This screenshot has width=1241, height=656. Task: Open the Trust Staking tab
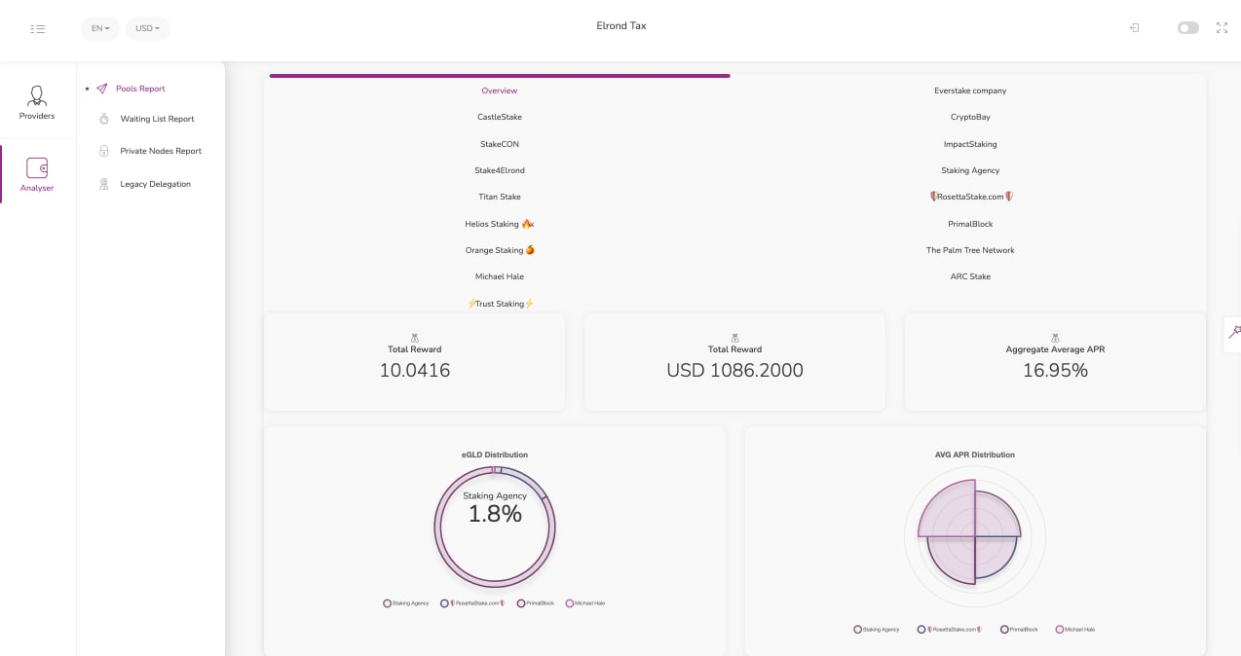[500, 304]
